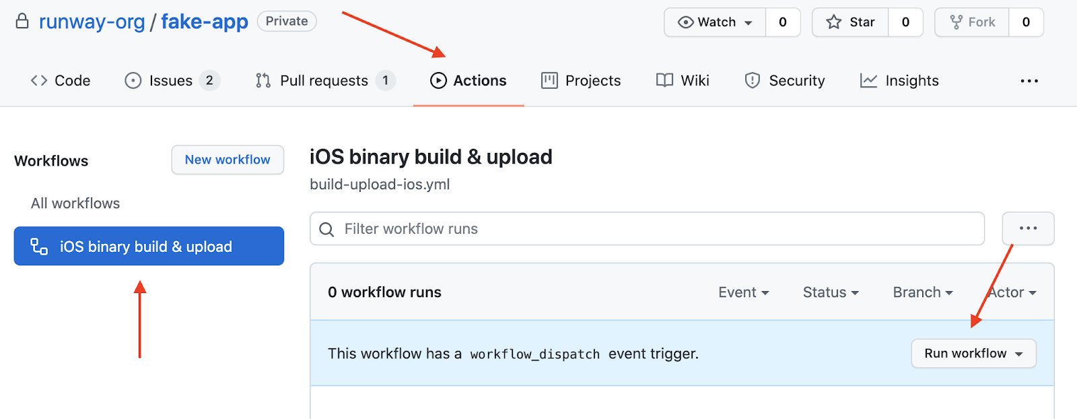Select All workflows in sidebar
Screen dimensions: 1077x419
pos(75,203)
